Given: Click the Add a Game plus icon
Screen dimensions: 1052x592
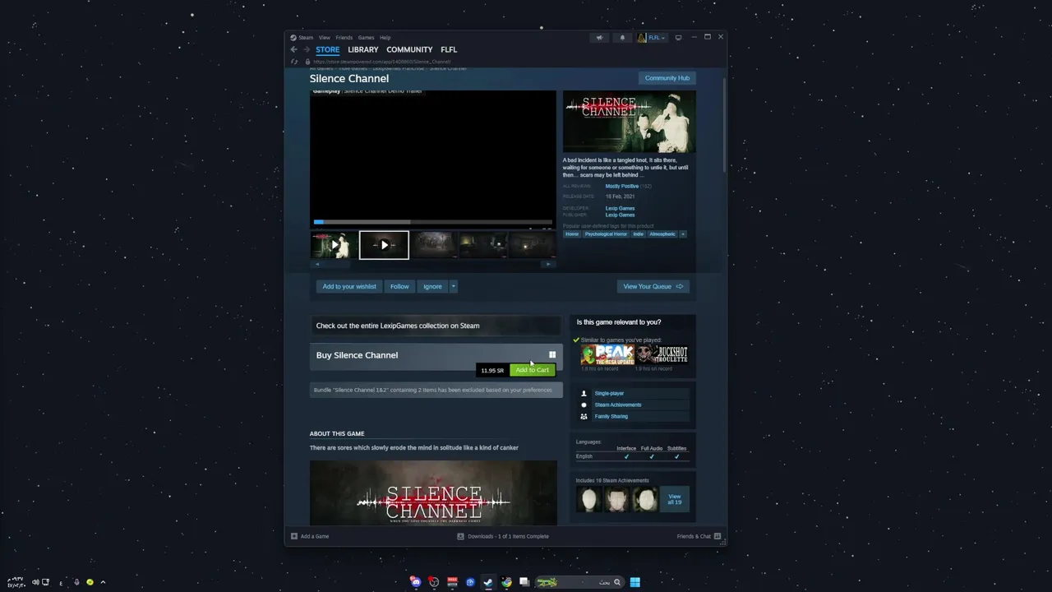Looking at the screenshot, I should click(x=294, y=536).
